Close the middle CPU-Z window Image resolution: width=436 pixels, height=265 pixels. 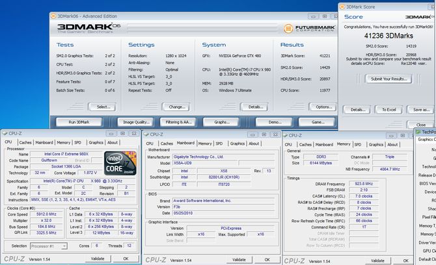275,134
